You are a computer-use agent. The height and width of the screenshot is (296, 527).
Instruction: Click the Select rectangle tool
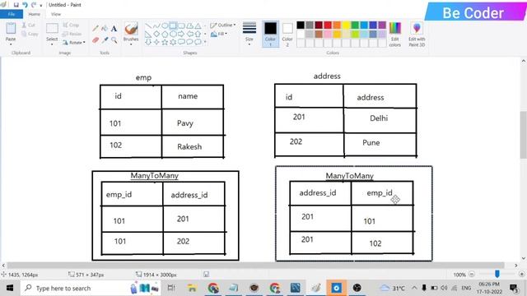click(x=52, y=29)
